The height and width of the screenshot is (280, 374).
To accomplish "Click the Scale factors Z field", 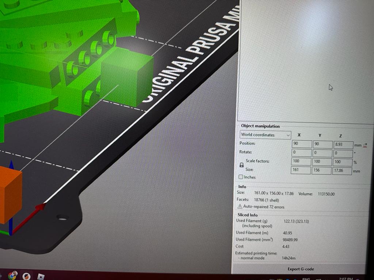I will tap(343, 162).
